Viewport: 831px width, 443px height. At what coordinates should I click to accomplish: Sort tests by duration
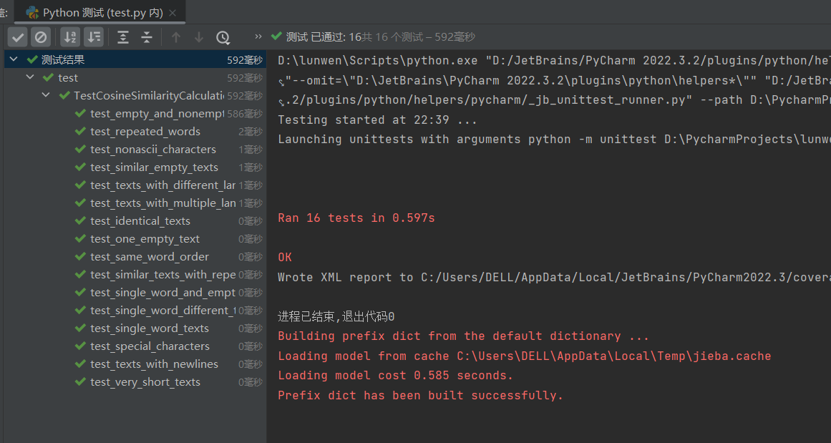tap(94, 37)
